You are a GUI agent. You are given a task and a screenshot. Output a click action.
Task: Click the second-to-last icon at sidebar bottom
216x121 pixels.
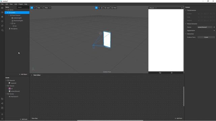(x=2, y=114)
